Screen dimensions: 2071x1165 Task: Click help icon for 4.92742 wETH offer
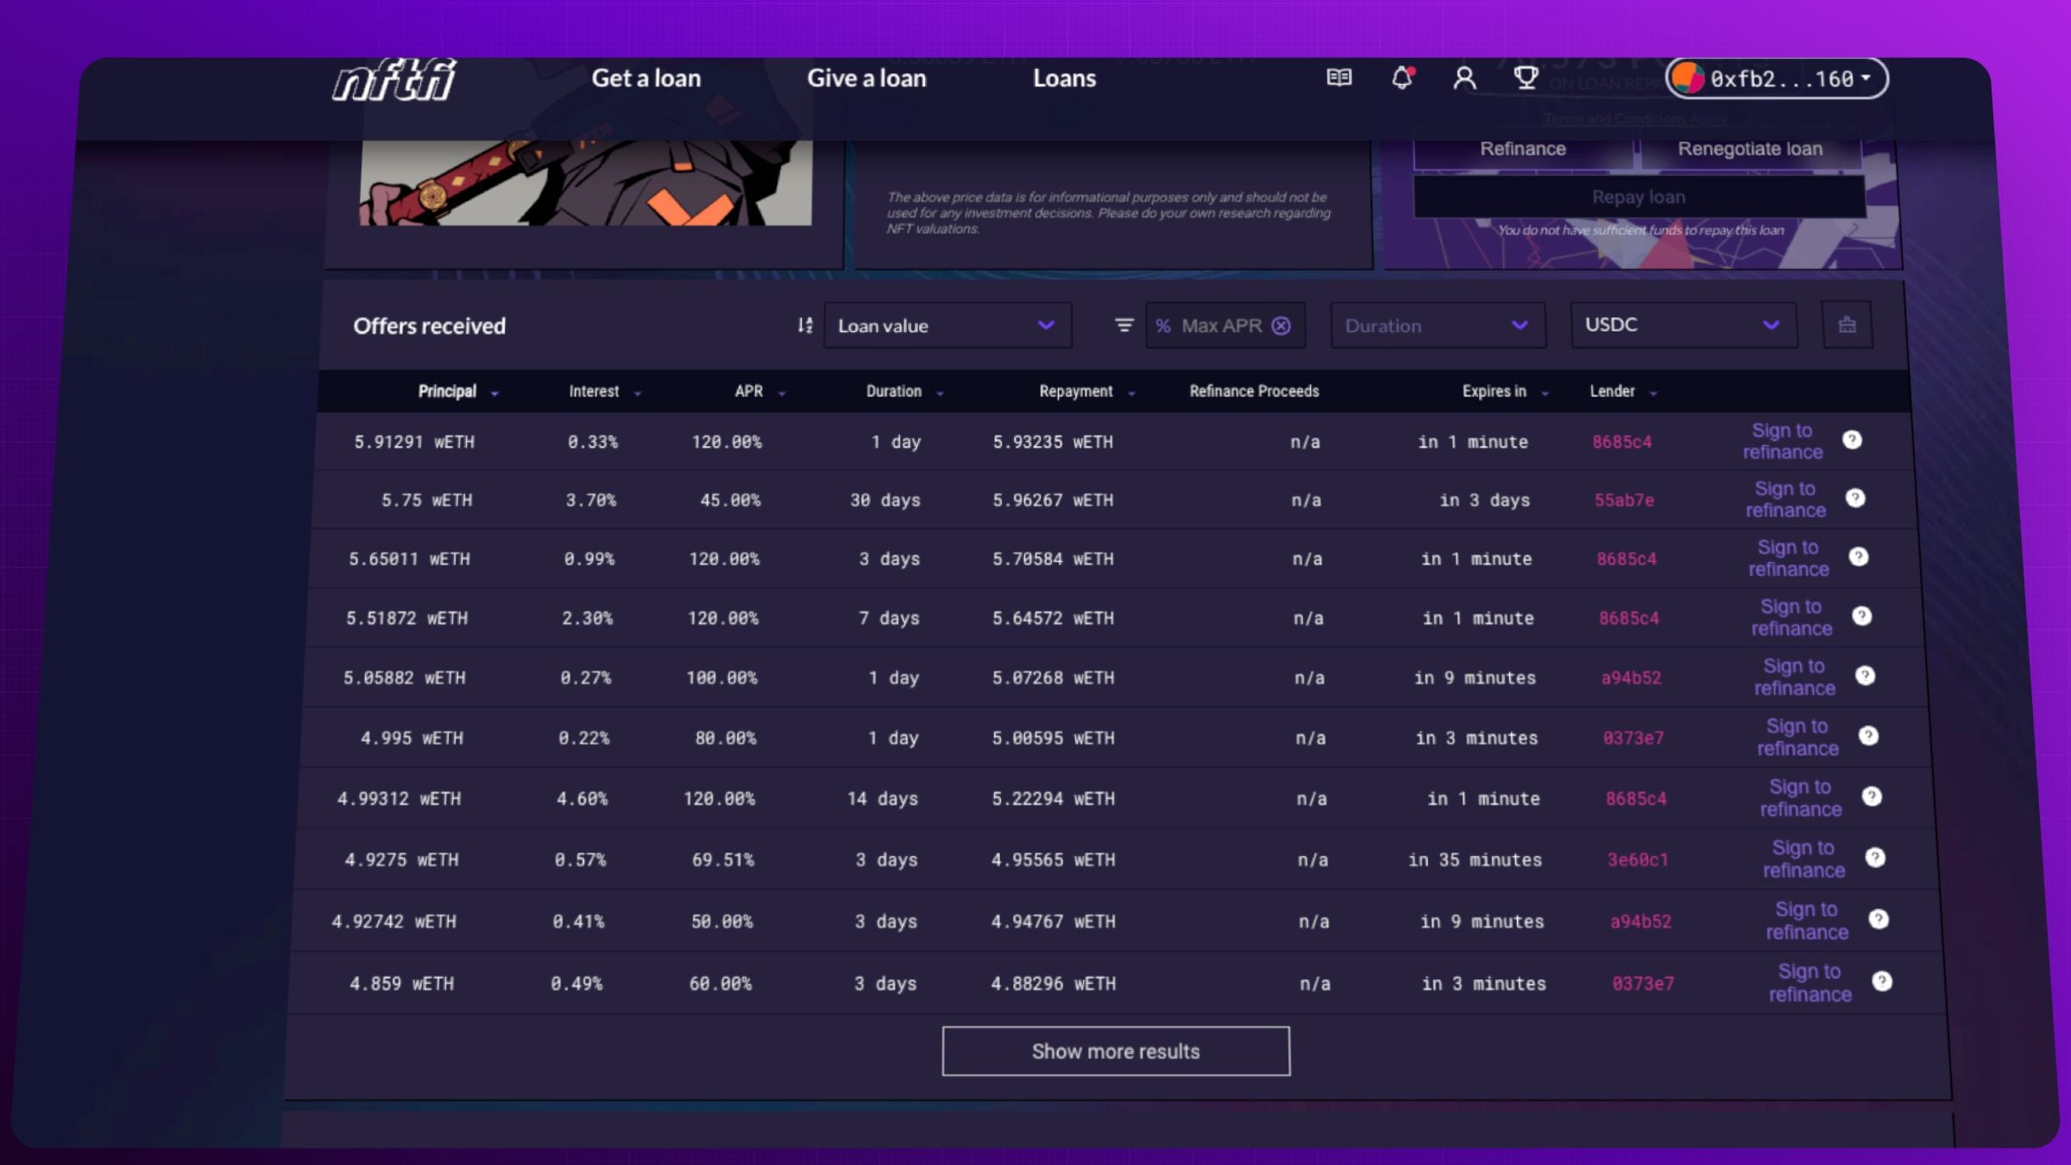click(x=1879, y=919)
